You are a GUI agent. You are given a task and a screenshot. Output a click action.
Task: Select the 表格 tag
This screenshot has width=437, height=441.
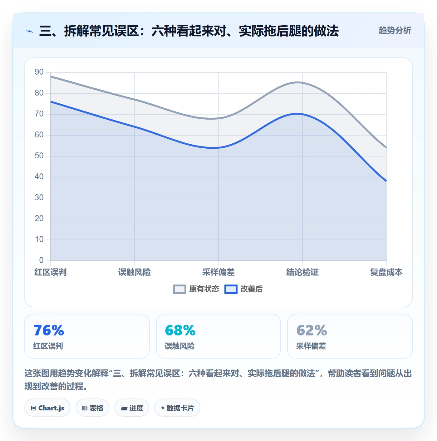click(x=92, y=408)
